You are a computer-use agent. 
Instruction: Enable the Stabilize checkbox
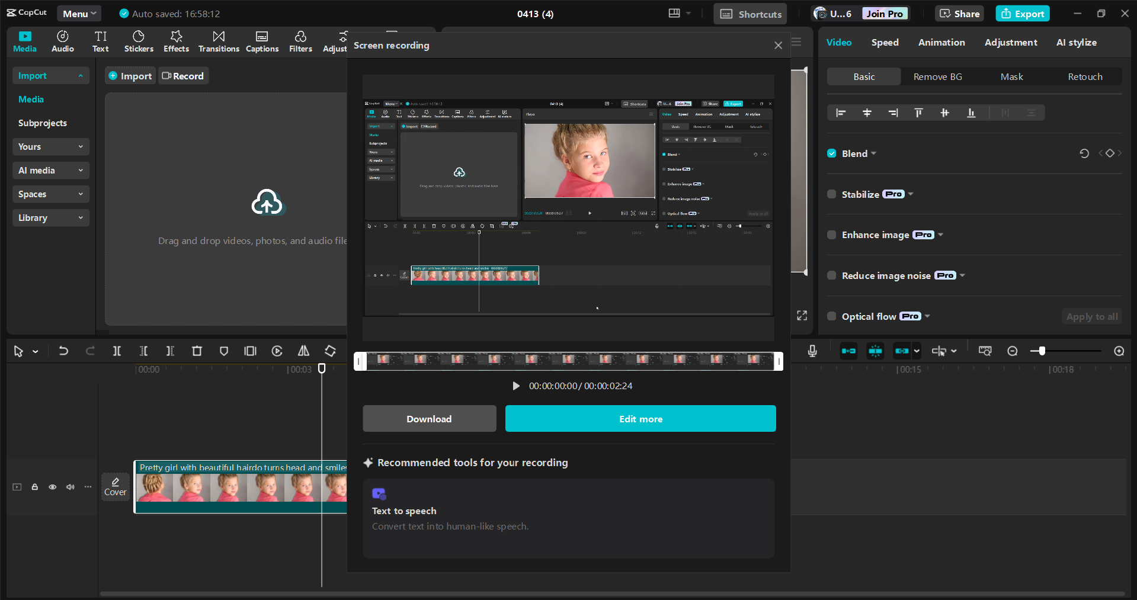pos(832,194)
